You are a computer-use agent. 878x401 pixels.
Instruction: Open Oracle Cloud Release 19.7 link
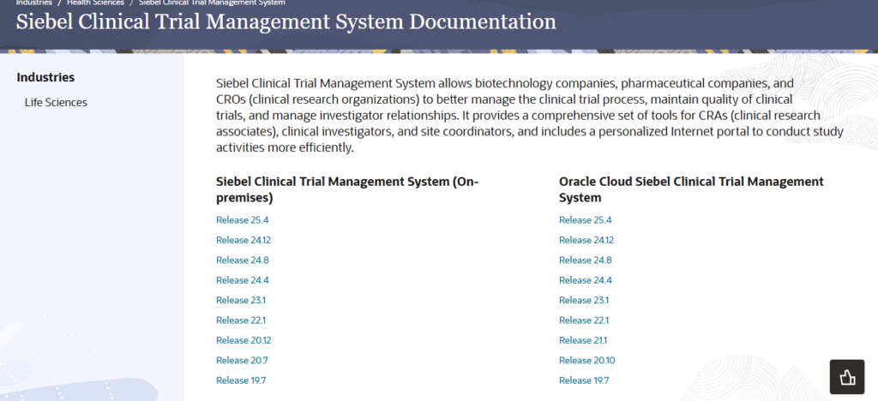click(583, 380)
